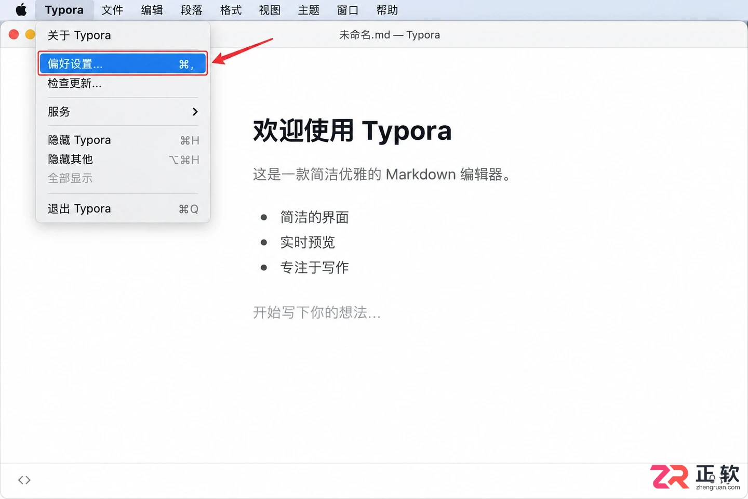748x499 pixels.
Task: Click the window title 未命名.md — Typora
Action: [x=390, y=35]
